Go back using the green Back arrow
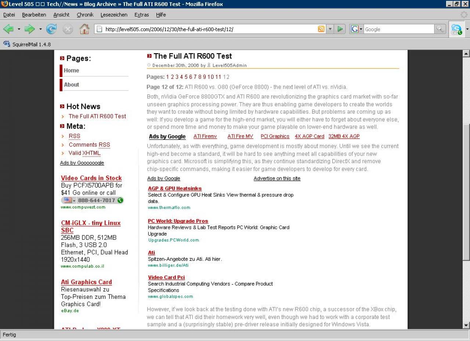 pyautogui.click(x=8, y=29)
